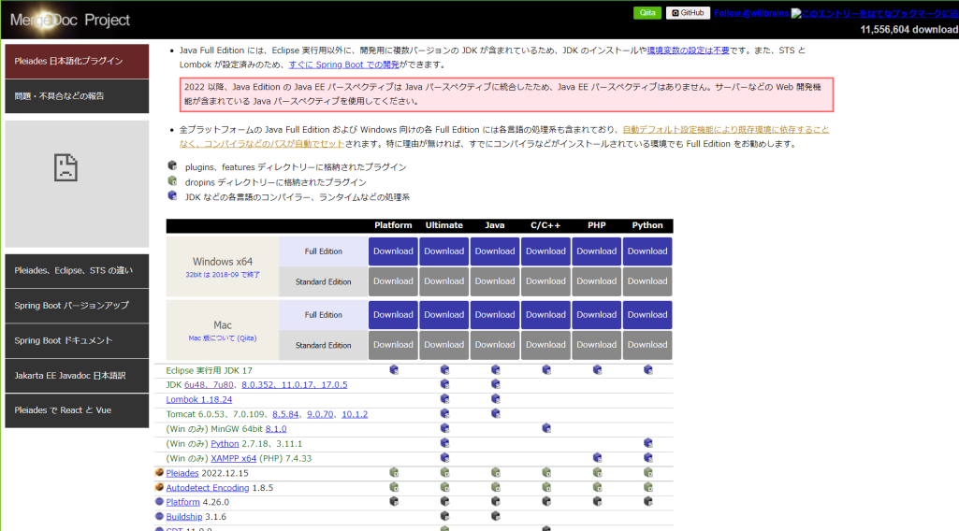Click the Buildship row icon in Ultimate column

click(x=444, y=516)
